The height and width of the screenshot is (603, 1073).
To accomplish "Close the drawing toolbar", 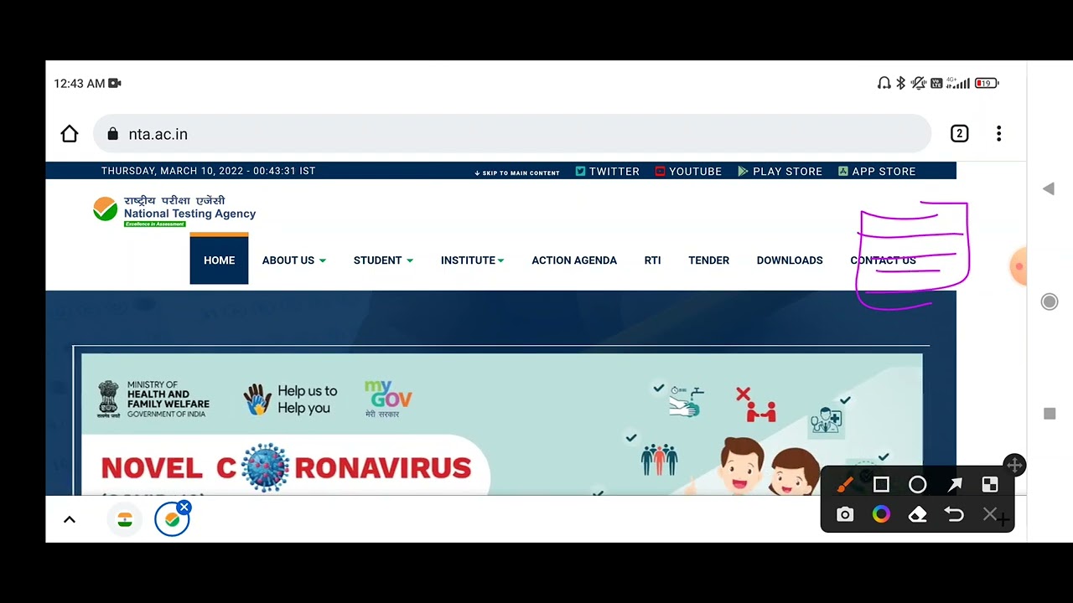I will tap(991, 514).
